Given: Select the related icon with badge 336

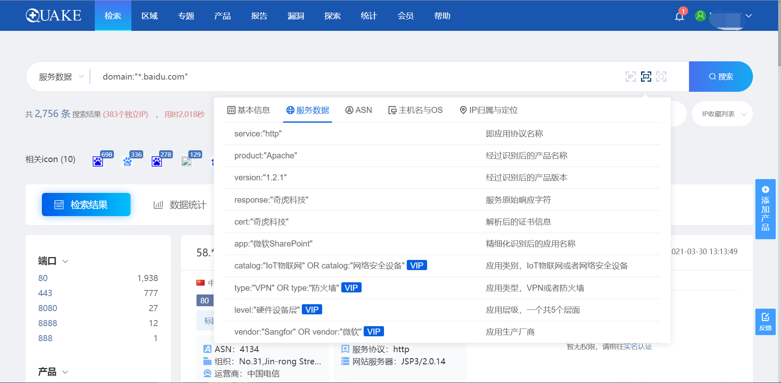Looking at the screenshot, I should coord(127,161).
